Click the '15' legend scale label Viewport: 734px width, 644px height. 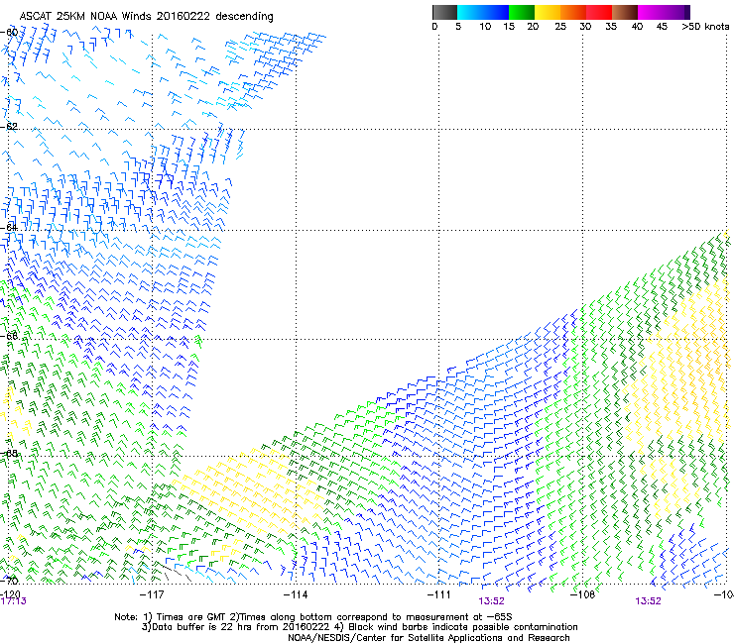pos(509,27)
